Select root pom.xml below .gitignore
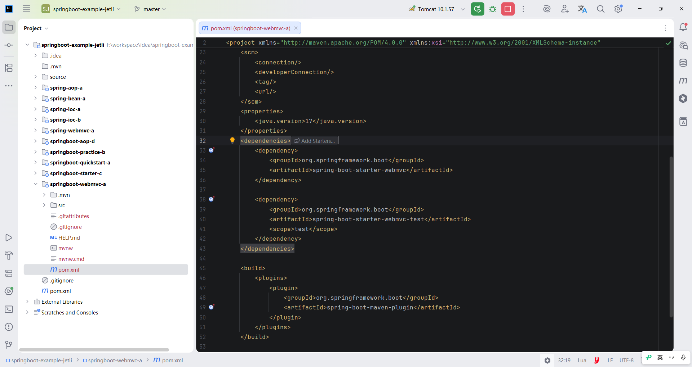 [60, 291]
